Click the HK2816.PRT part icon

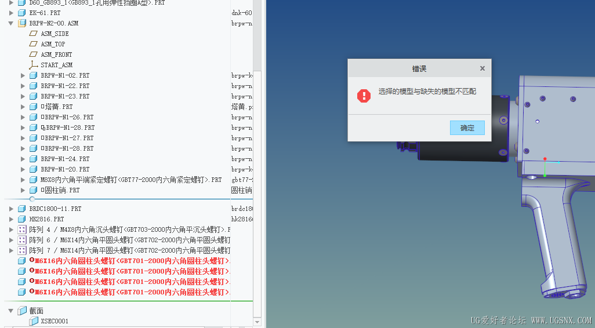point(22,219)
